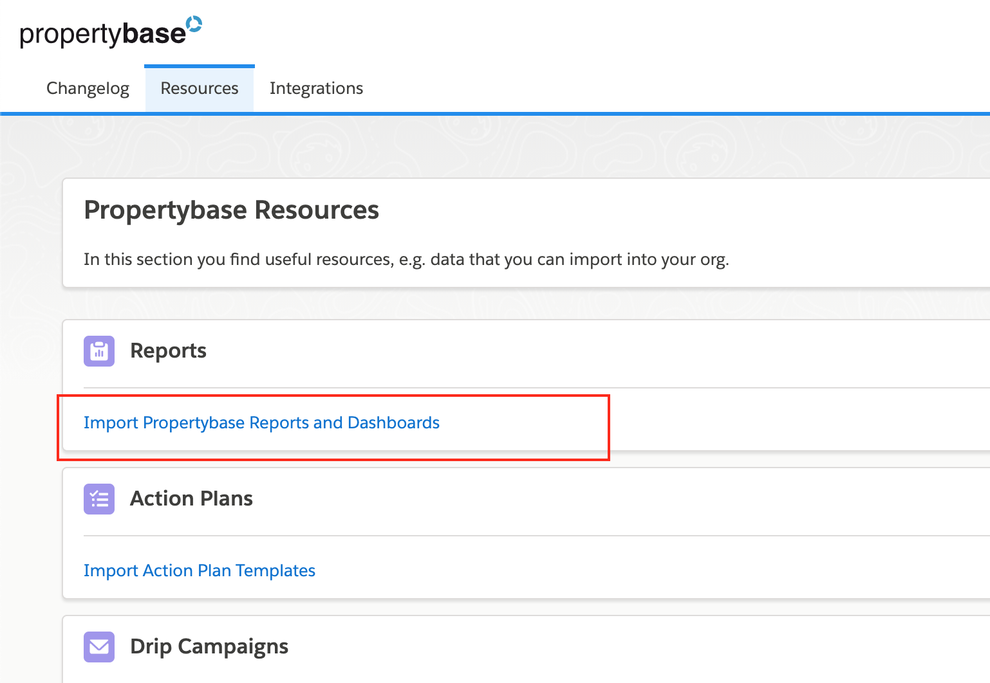Open the Integrations tab

pos(316,88)
